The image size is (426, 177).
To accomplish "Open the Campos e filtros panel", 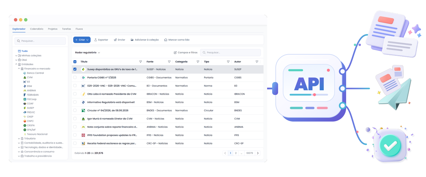I will (x=185, y=53).
